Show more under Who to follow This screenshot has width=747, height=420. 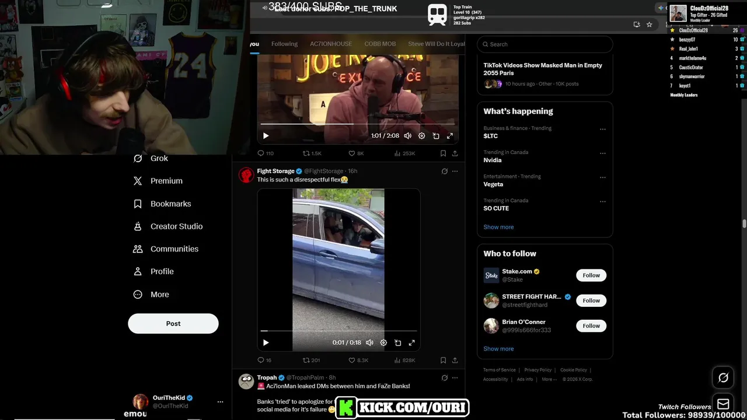point(498,349)
